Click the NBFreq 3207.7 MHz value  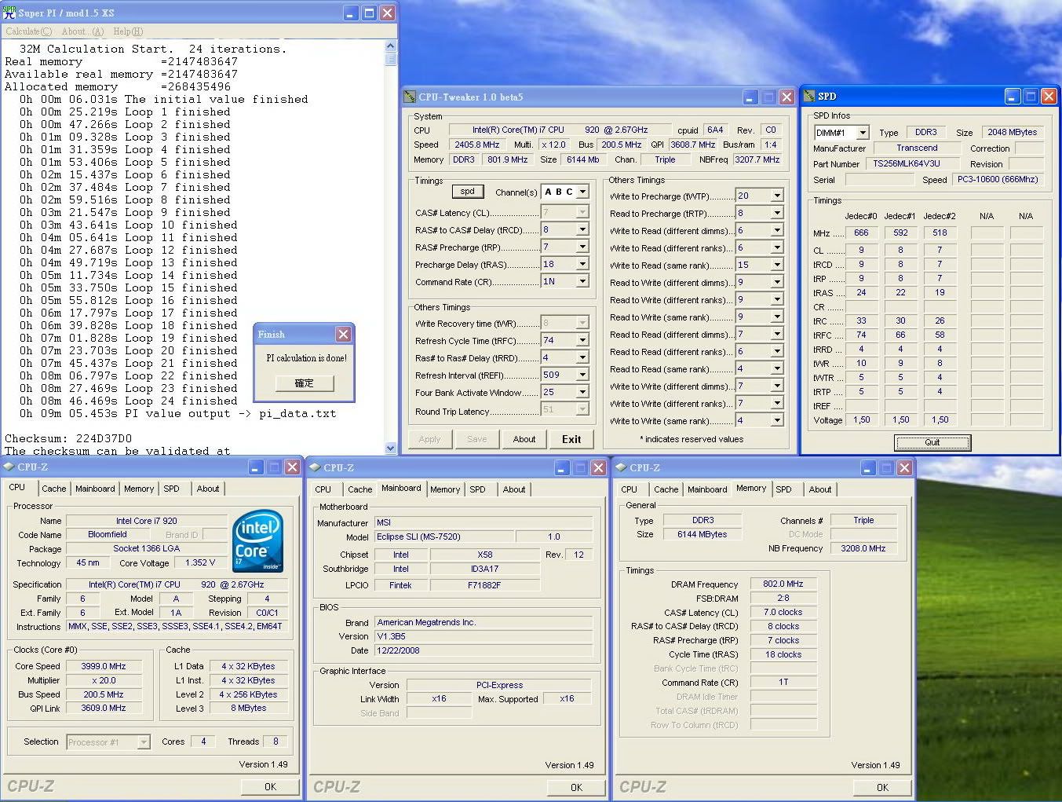pos(757,159)
